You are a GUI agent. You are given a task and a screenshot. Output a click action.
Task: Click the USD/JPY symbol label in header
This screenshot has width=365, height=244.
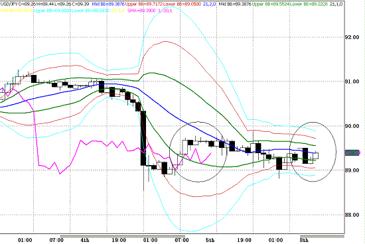tap(9, 4)
